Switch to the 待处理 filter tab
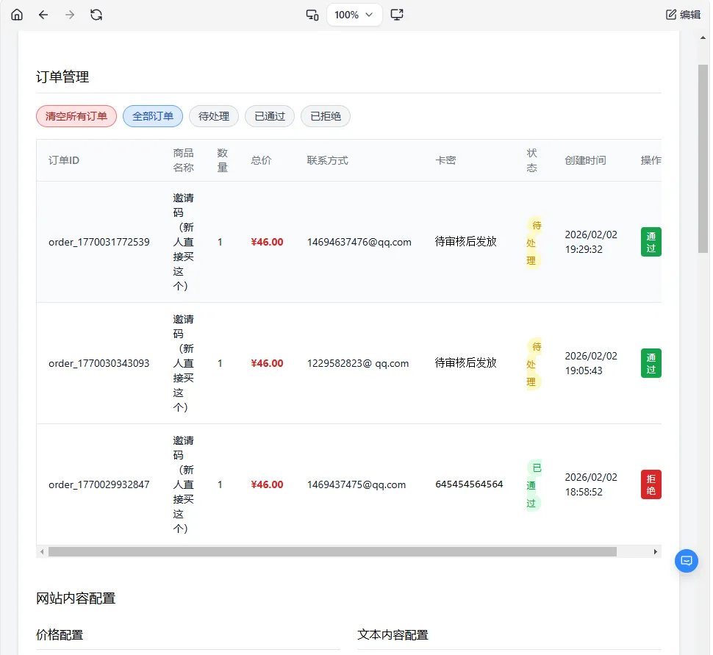Viewport: 713px width, 655px height. coord(213,116)
